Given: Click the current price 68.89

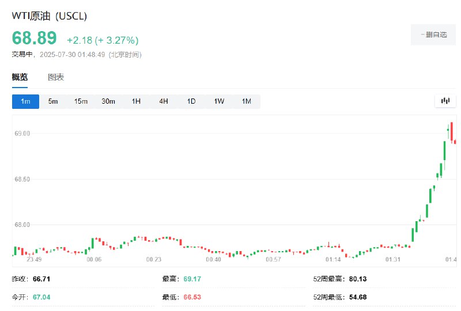Looking at the screenshot, I should click(34, 38).
